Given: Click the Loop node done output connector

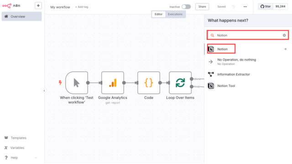Looking at the screenshot, I should pyautogui.click(x=192, y=79).
